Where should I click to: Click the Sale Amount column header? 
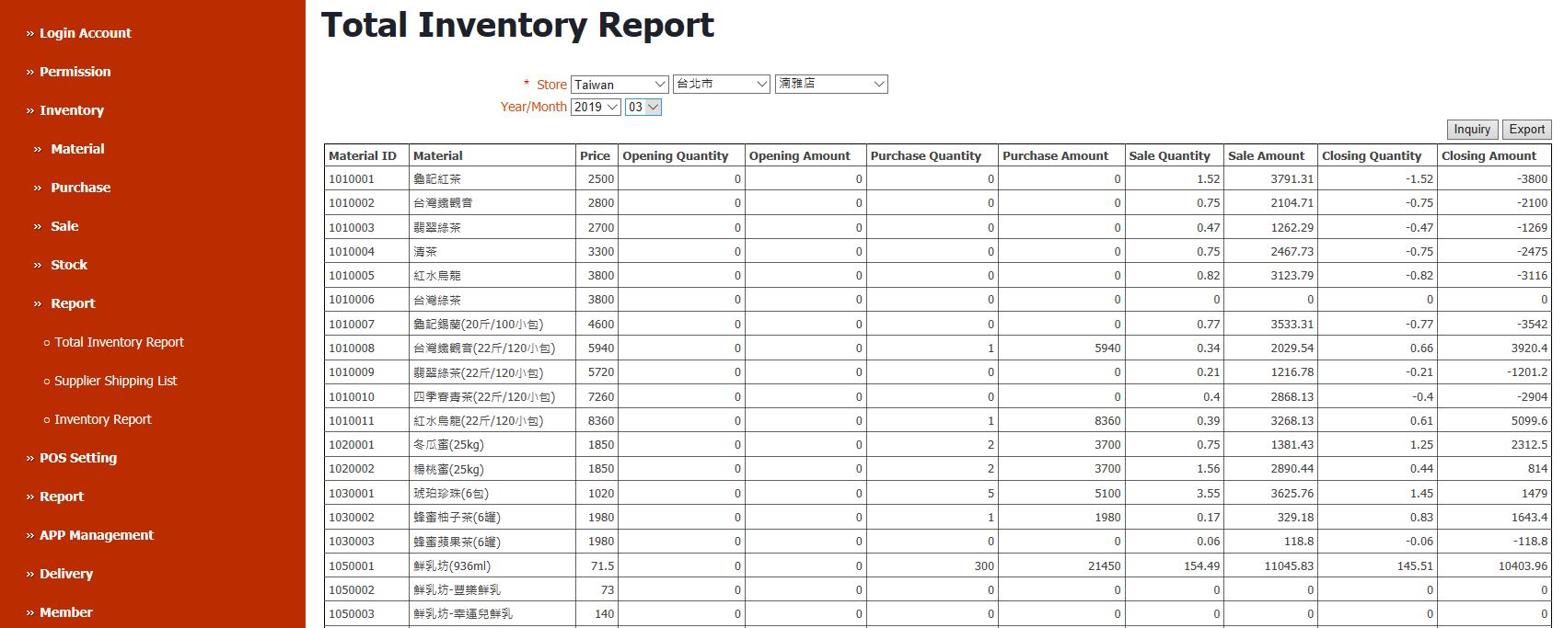1270,155
